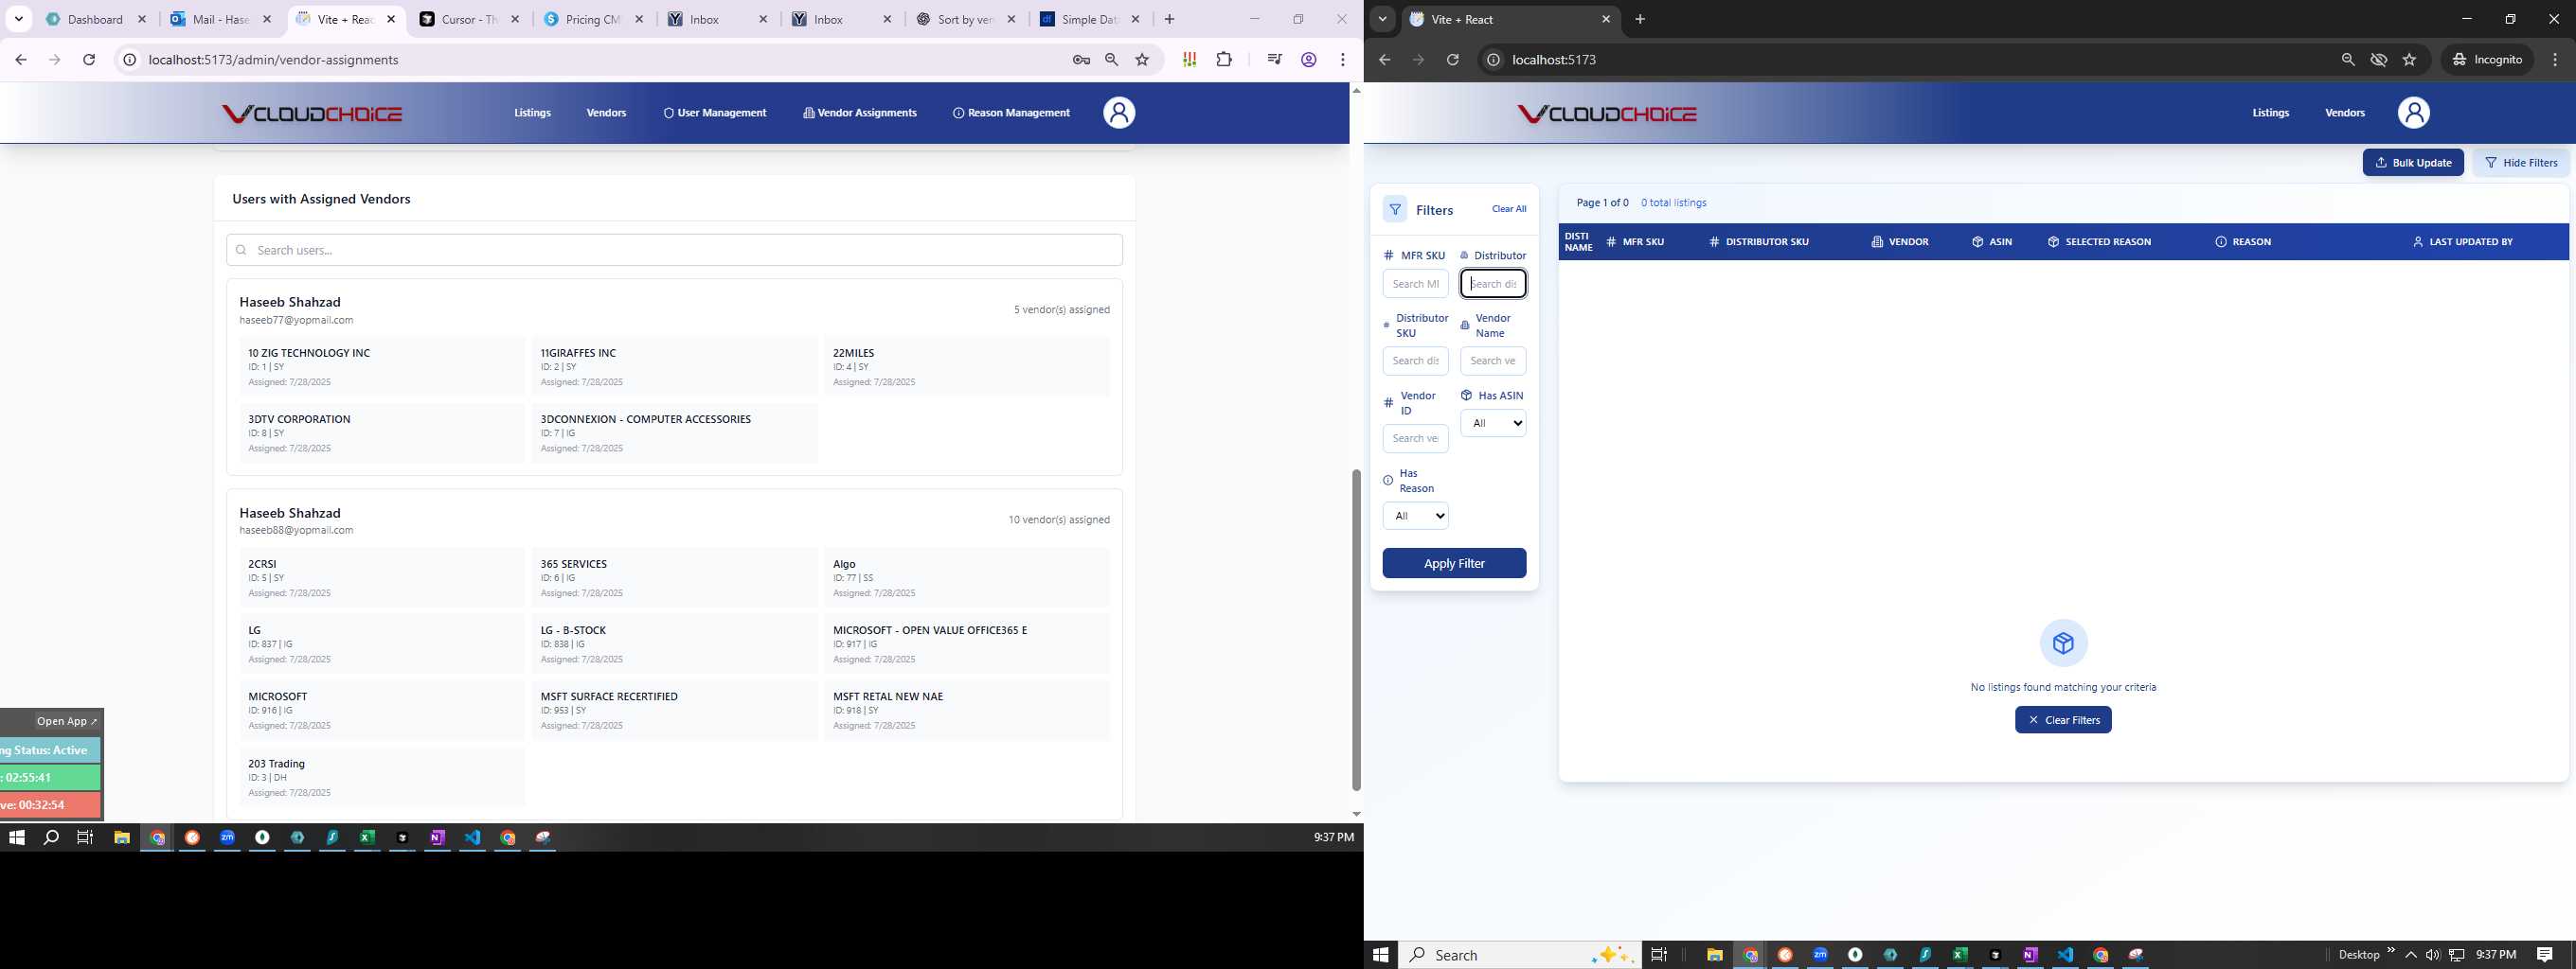2576x969 pixels.
Task: Switch to the Cursor tab
Action: 470,19
